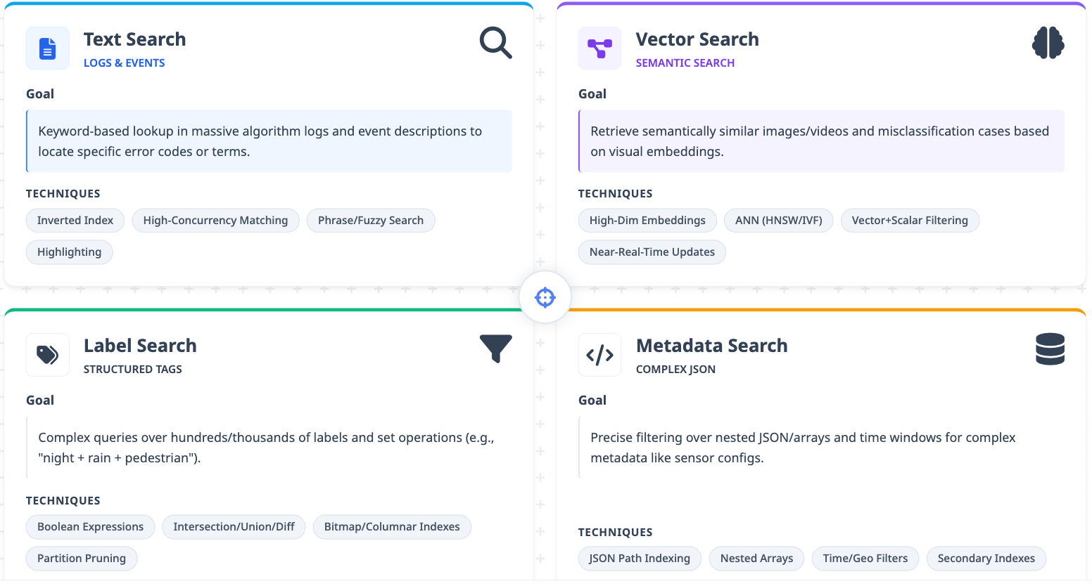Click the tag icon beside Label Search
This screenshot has width=1092, height=586.
[x=48, y=355]
